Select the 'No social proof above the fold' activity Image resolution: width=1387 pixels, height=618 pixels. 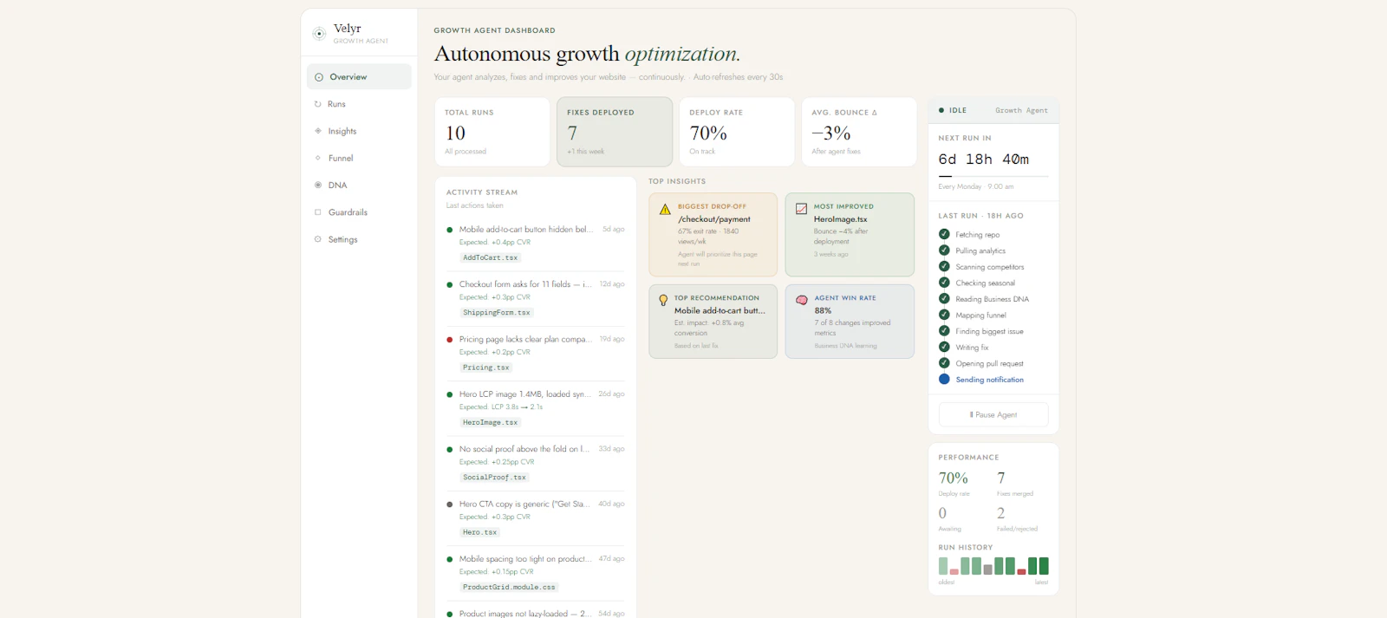click(535, 463)
